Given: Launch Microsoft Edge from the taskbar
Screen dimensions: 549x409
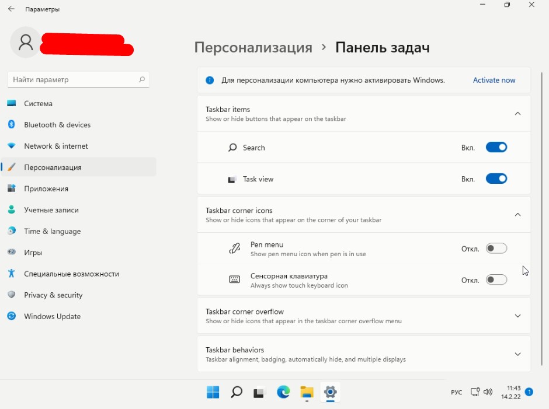Looking at the screenshot, I should (x=283, y=392).
